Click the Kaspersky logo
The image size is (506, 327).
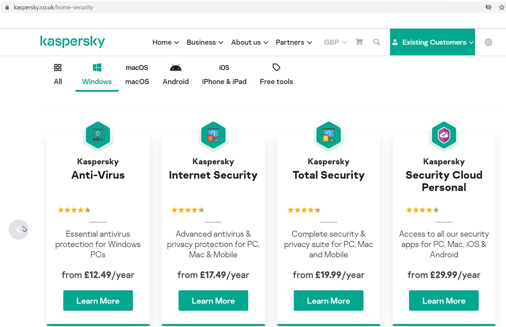(x=72, y=41)
